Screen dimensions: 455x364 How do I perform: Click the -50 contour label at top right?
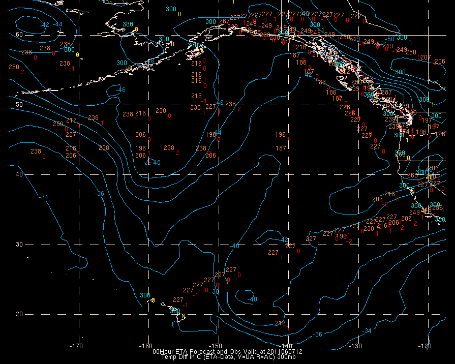(x=390, y=39)
